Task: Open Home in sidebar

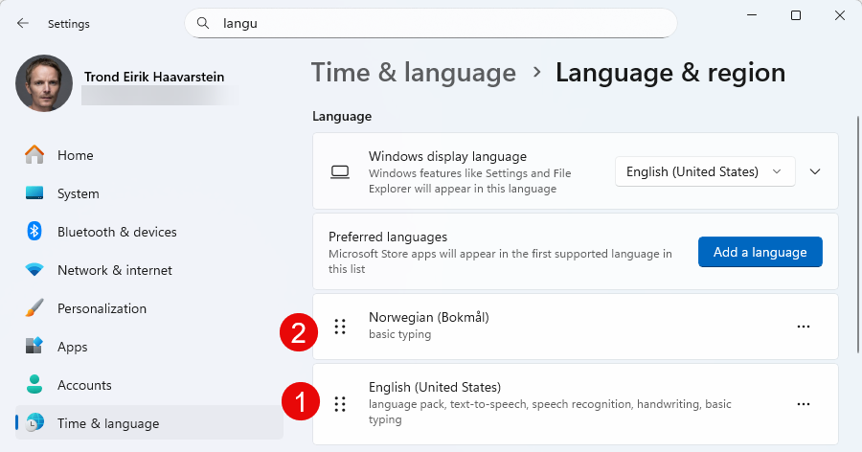Action: tap(149, 155)
